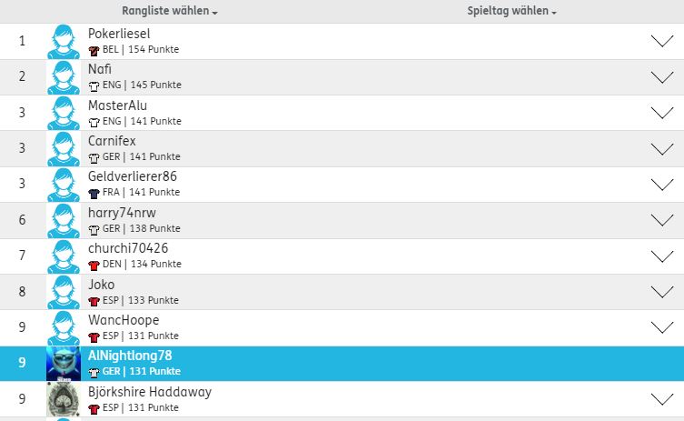Click churchi70426's Denmark jersey icon
This screenshot has height=421, width=684.
coord(94,265)
